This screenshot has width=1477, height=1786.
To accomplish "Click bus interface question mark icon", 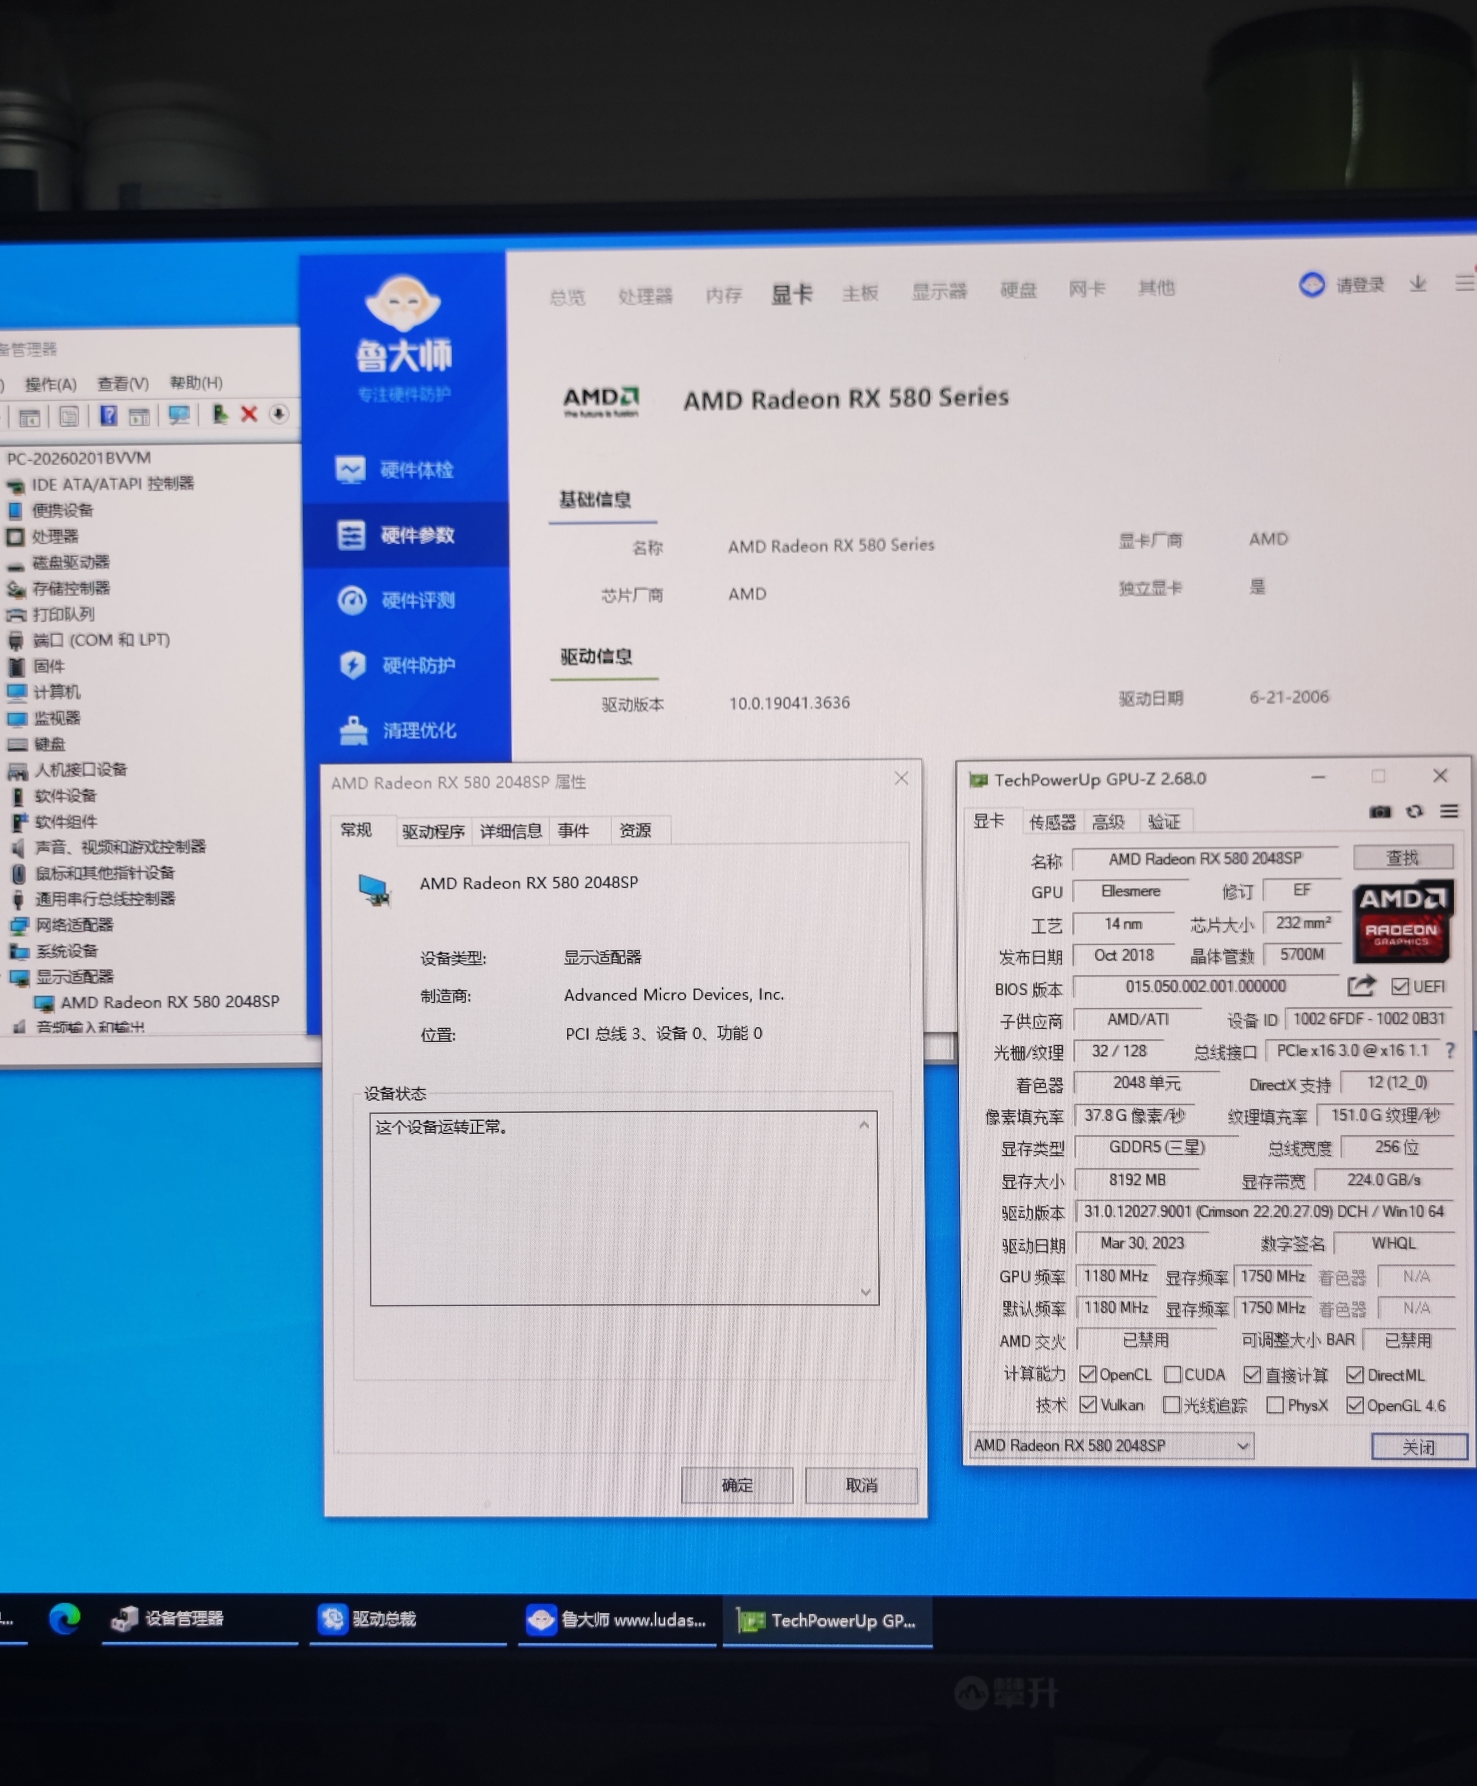I will tap(1450, 1050).
